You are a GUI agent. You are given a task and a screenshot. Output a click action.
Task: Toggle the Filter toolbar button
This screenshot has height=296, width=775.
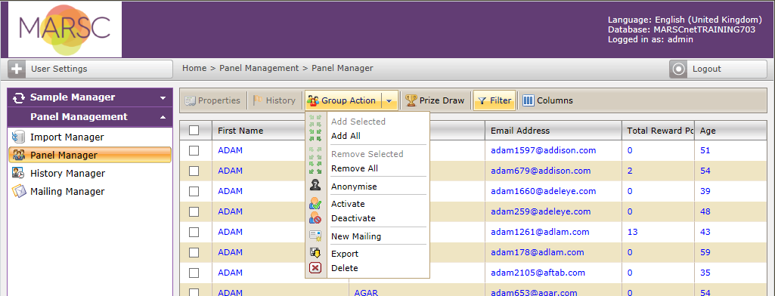coord(494,100)
